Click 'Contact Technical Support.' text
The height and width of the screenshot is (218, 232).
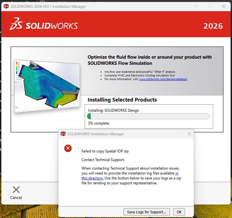(x=103, y=160)
